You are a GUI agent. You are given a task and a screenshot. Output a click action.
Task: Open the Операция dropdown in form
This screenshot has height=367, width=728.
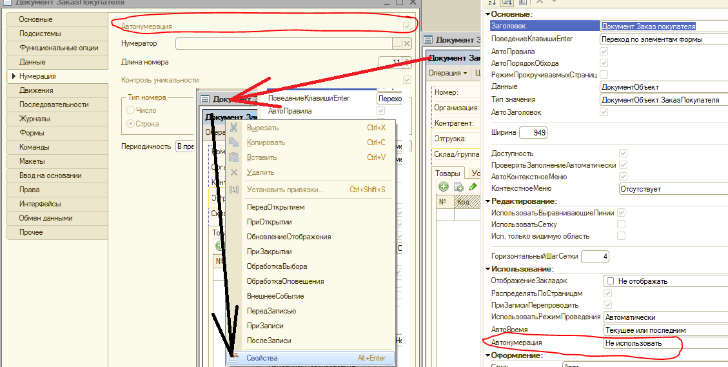click(x=448, y=73)
